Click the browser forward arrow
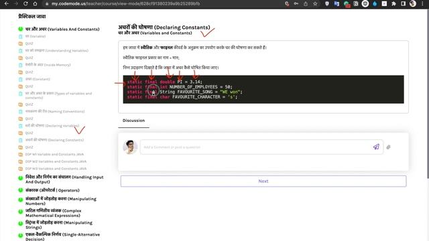Image resolution: width=429 pixels, height=241 pixels. [x=16, y=4]
